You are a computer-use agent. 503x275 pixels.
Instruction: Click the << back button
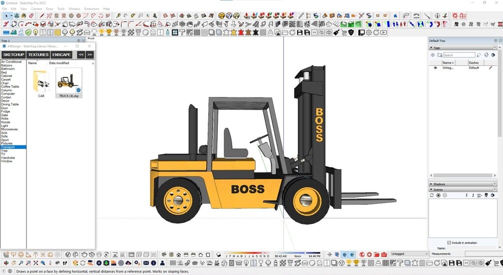[81, 55]
